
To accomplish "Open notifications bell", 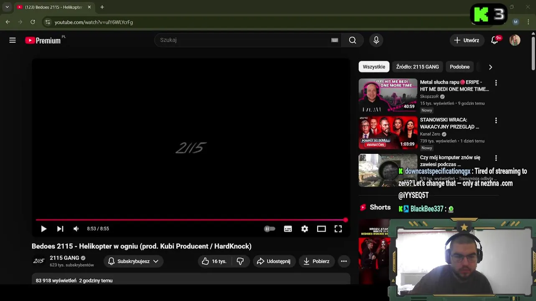I will pyautogui.click(x=495, y=40).
